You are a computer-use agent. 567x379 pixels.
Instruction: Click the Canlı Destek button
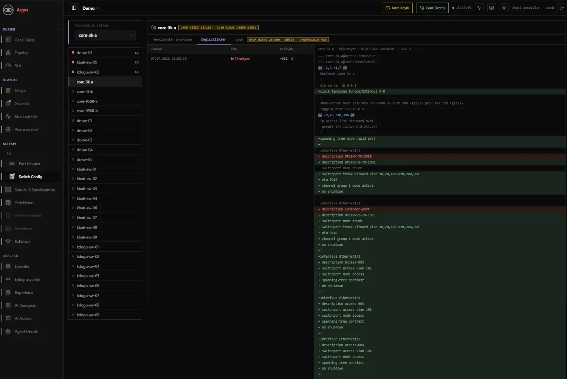[x=432, y=8]
